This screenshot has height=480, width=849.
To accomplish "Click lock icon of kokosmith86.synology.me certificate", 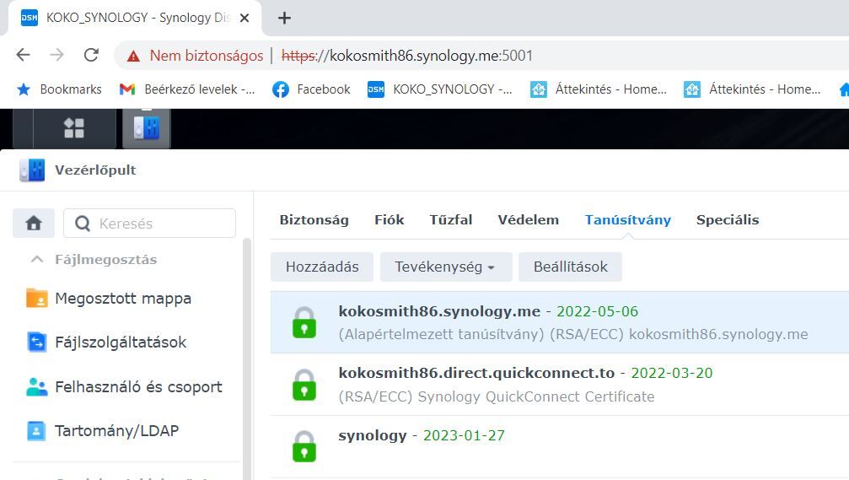I will [x=304, y=322].
